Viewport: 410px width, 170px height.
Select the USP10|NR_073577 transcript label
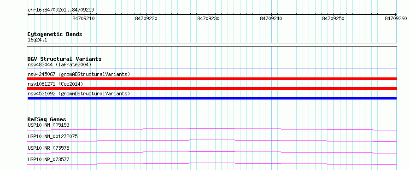[x=48, y=159]
